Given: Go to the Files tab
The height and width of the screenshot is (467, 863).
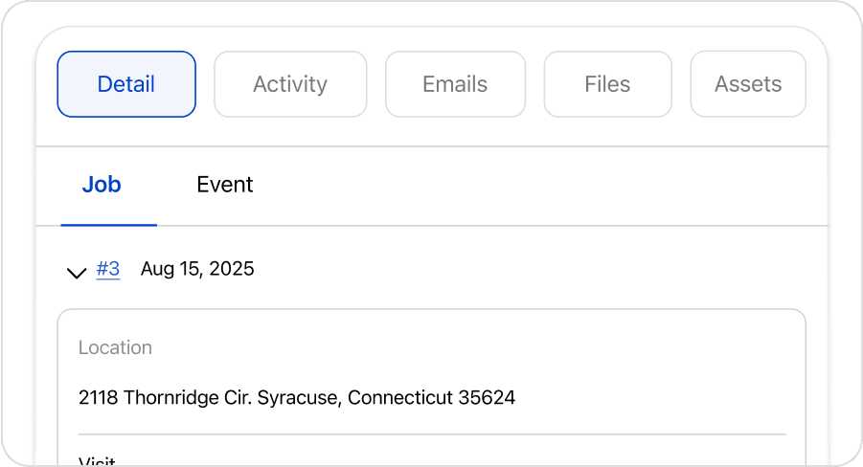Looking at the screenshot, I should point(607,84).
